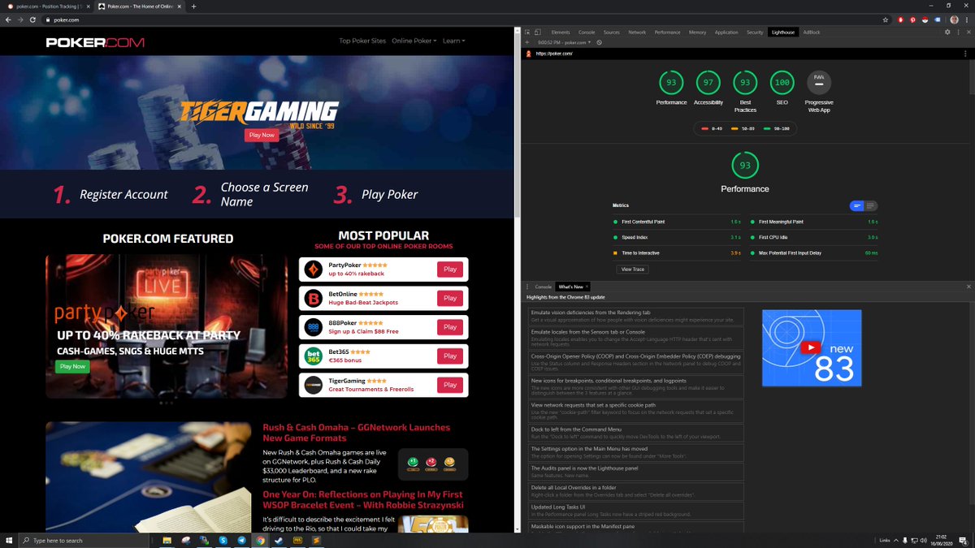The image size is (975, 548).
Task: Click Top Poker Sites nav link
Action: tap(362, 41)
